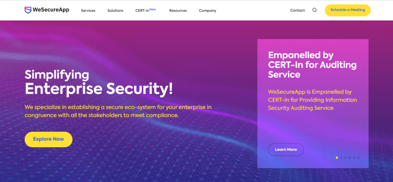Image resolution: width=393 pixels, height=182 pixels.
Task: Click the 'We specialize in establishing' description text
Action: (118, 111)
